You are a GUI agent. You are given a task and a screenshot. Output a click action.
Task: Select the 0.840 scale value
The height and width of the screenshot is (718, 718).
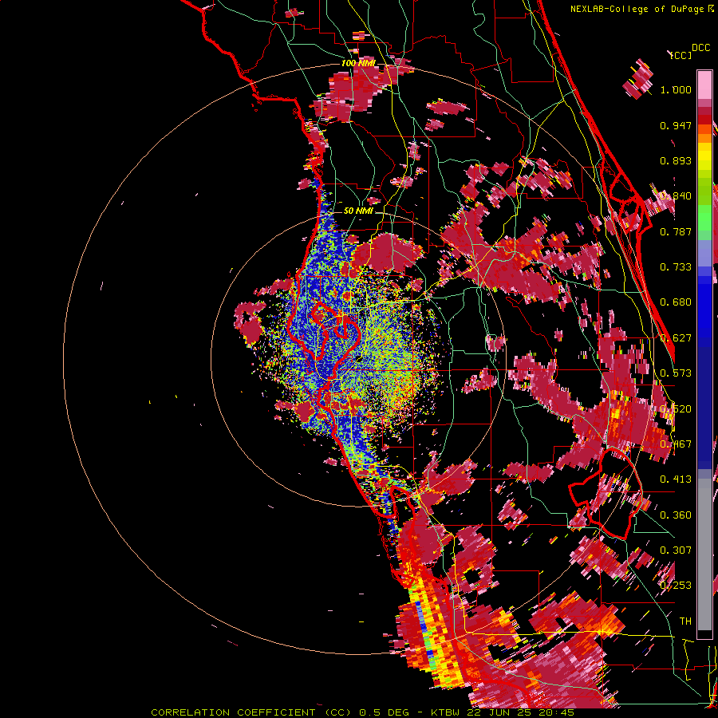[676, 196]
